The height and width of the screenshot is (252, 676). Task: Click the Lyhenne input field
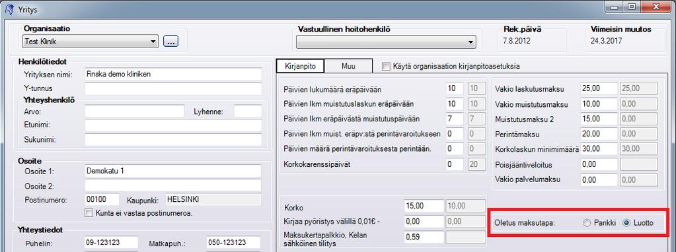pyautogui.click(x=248, y=111)
